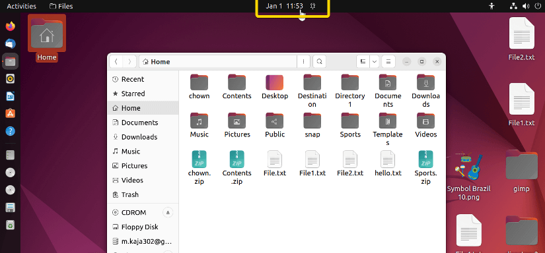Click the search icon in Files toolbar
This screenshot has width=545, height=253.
(x=319, y=62)
